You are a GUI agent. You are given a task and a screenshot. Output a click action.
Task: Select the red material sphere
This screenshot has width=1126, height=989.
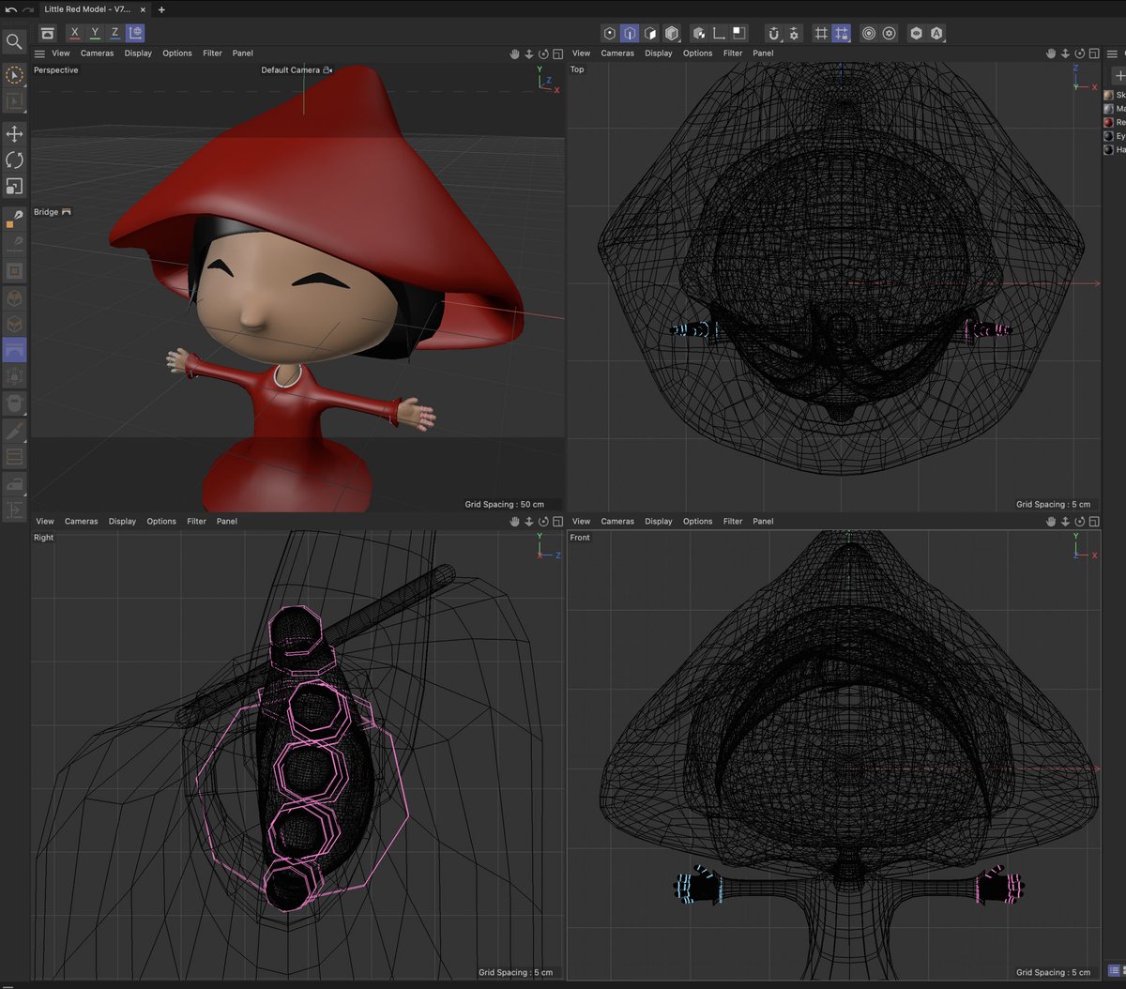[x=1108, y=122]
